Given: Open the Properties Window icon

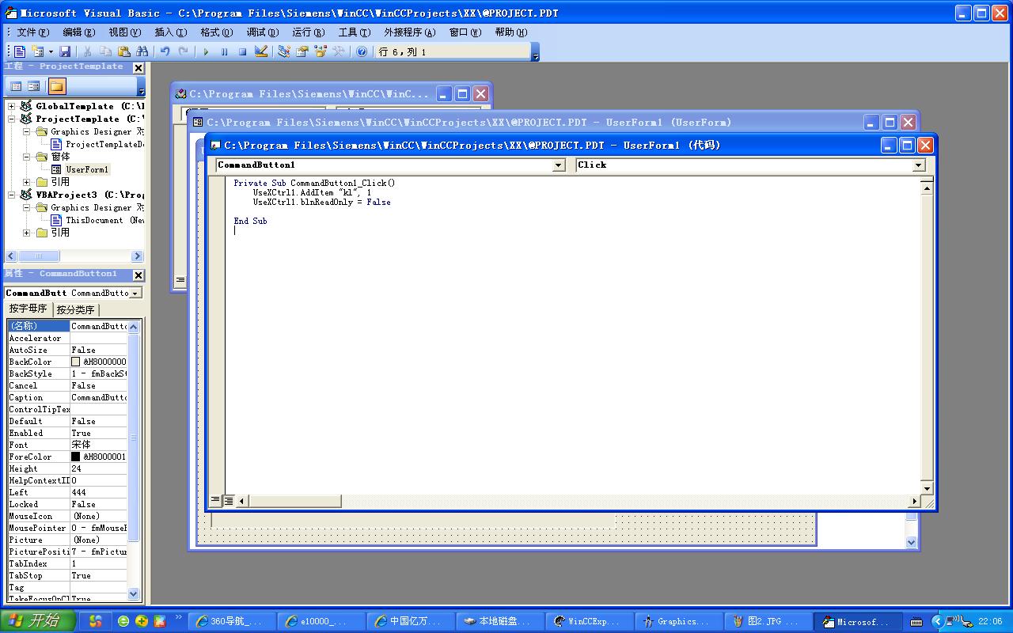Looking at the screenshot, I should coord(302,51).
